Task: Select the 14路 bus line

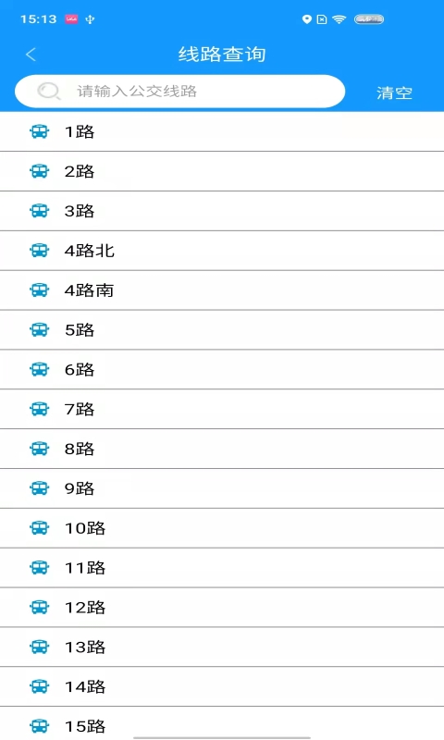Action: (222, 686)
